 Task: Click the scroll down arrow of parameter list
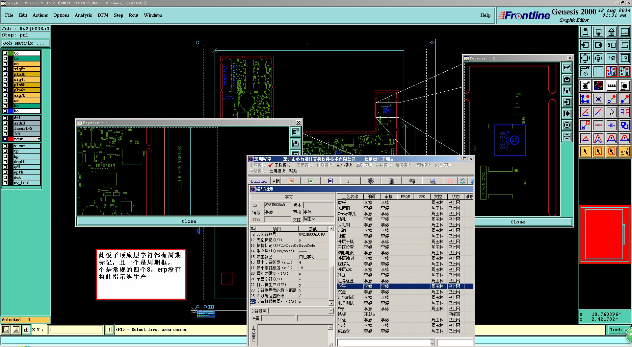[331, 303]
